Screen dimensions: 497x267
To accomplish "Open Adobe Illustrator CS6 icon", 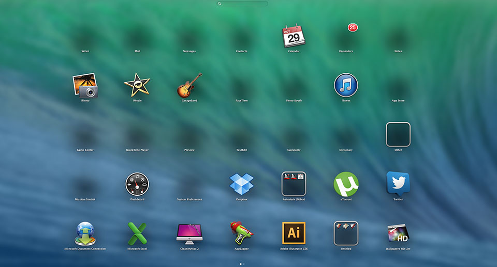I will pyautogui.click(x=294, y=233).
